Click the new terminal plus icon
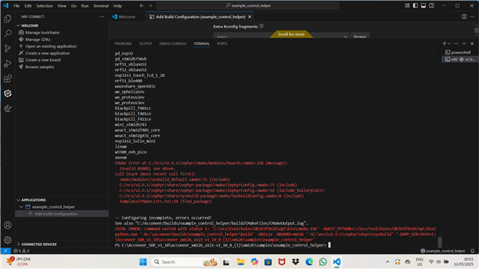Image resolution: width=479 pixels, height=269 pixels. coord(444,43)
